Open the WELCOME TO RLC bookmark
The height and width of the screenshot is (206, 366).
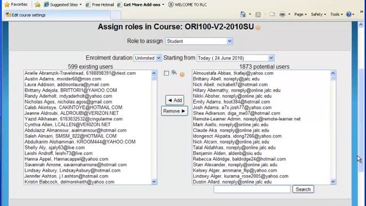[188, 5]
